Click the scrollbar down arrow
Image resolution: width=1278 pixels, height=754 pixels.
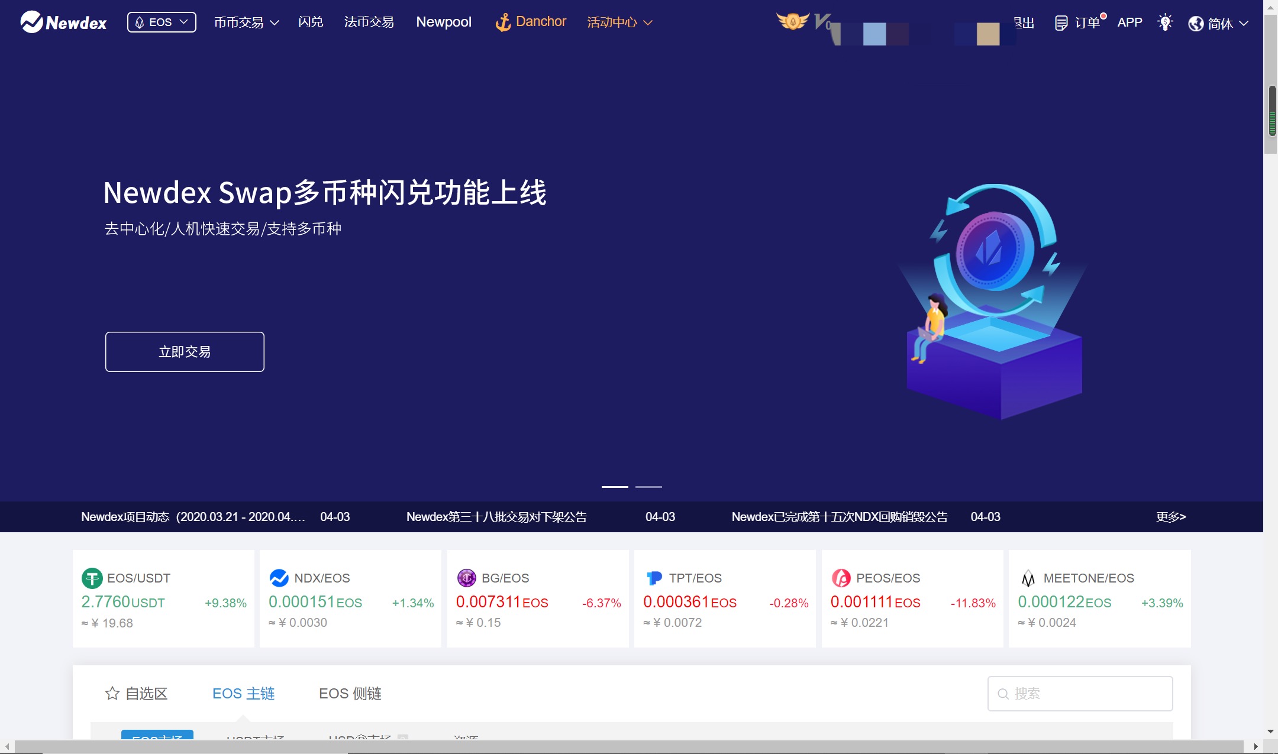pos(1270,732)
